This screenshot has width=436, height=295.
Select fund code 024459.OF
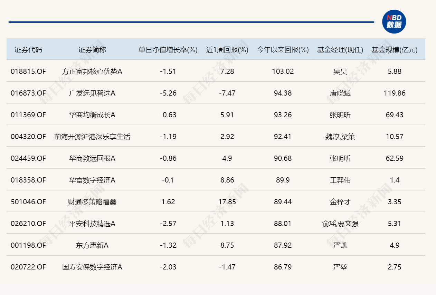[x=28, y=158]
